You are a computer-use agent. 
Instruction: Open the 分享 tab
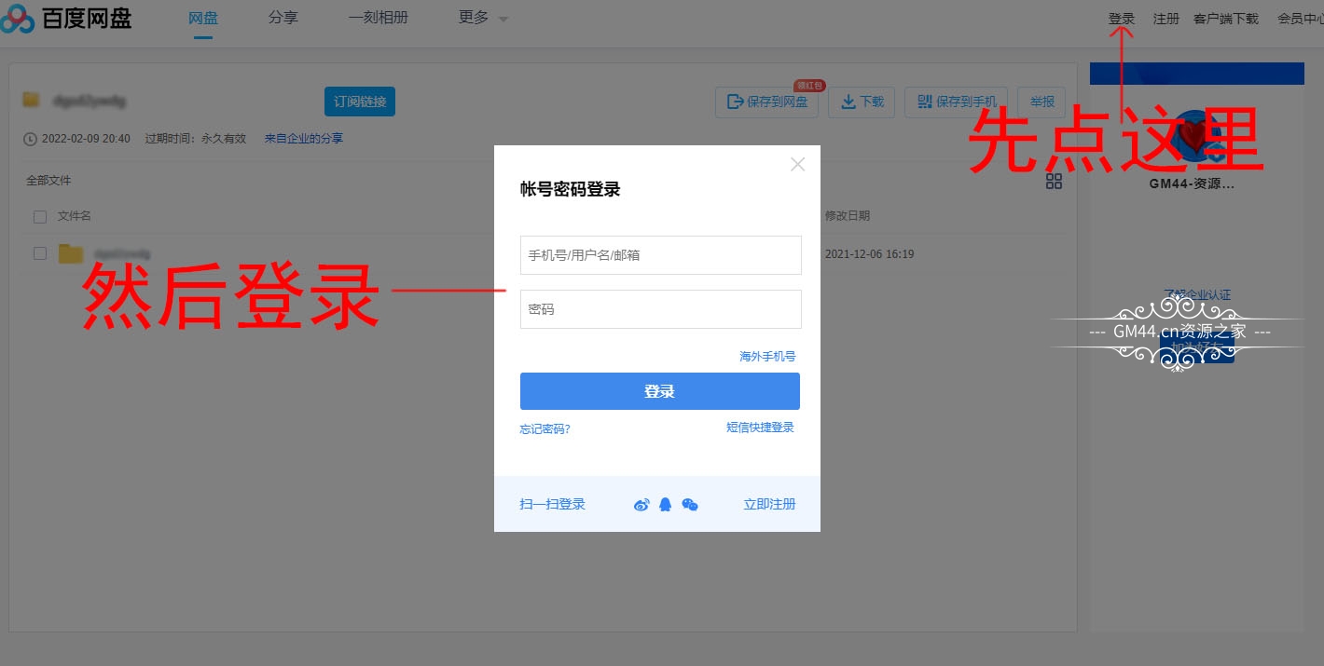[x=283, y=18]
